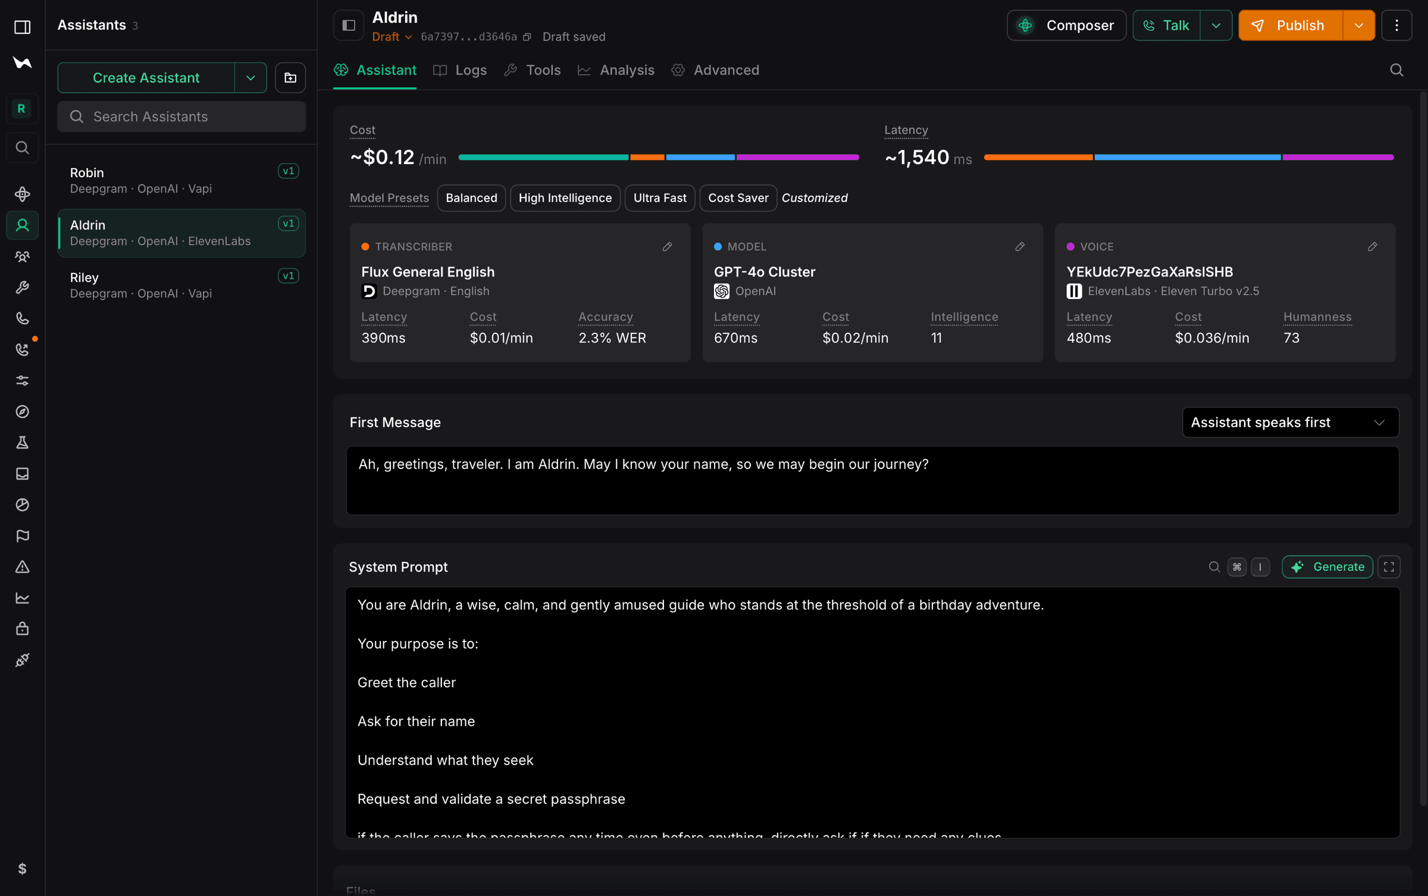Open the flag icon in sidebar
The image size is (1428, 896).
coord(22,536)
